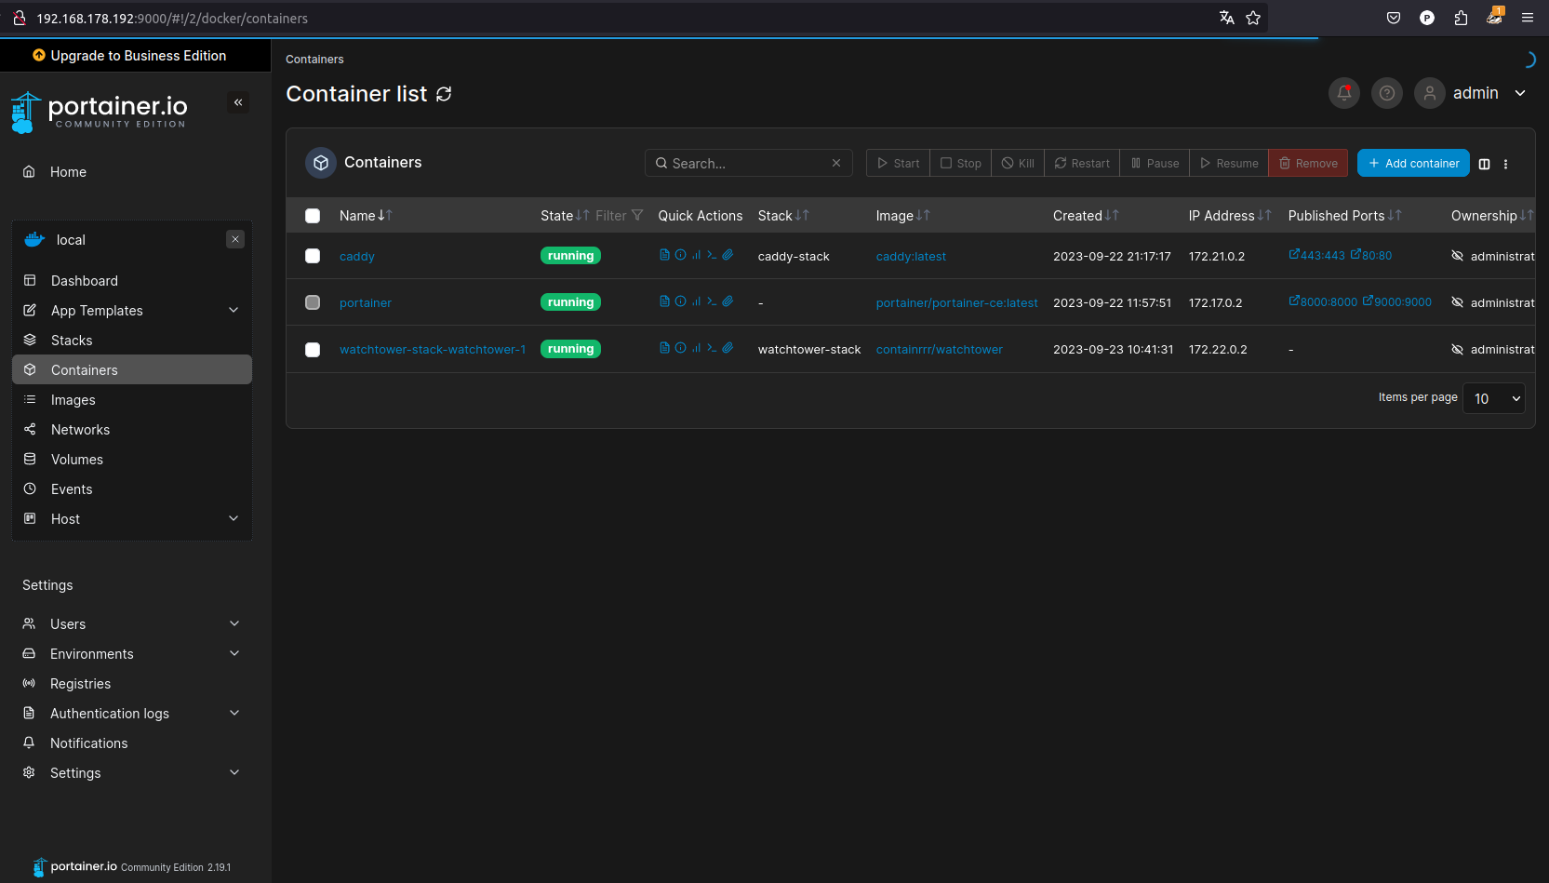
Task: Open the Stacks sidebar page
Action: click(x=72, y=341)
